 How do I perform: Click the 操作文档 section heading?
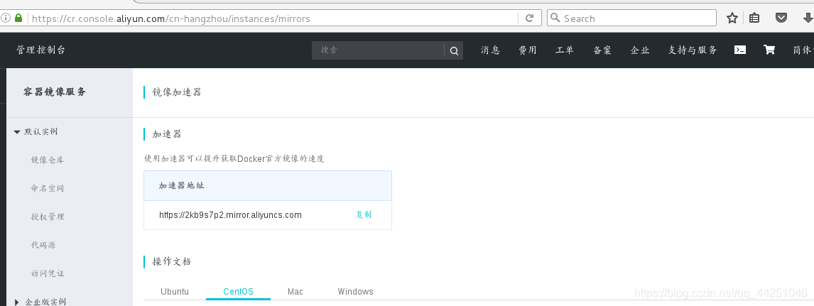click(172, 262)
